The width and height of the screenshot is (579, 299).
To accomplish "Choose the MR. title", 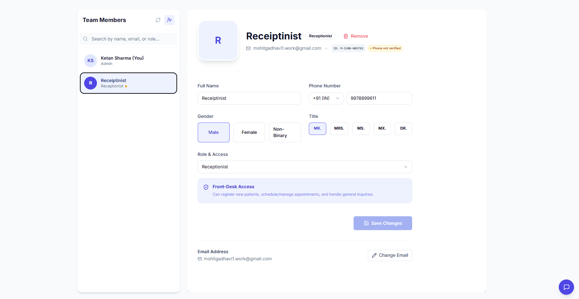I will [x=317, y=129].
